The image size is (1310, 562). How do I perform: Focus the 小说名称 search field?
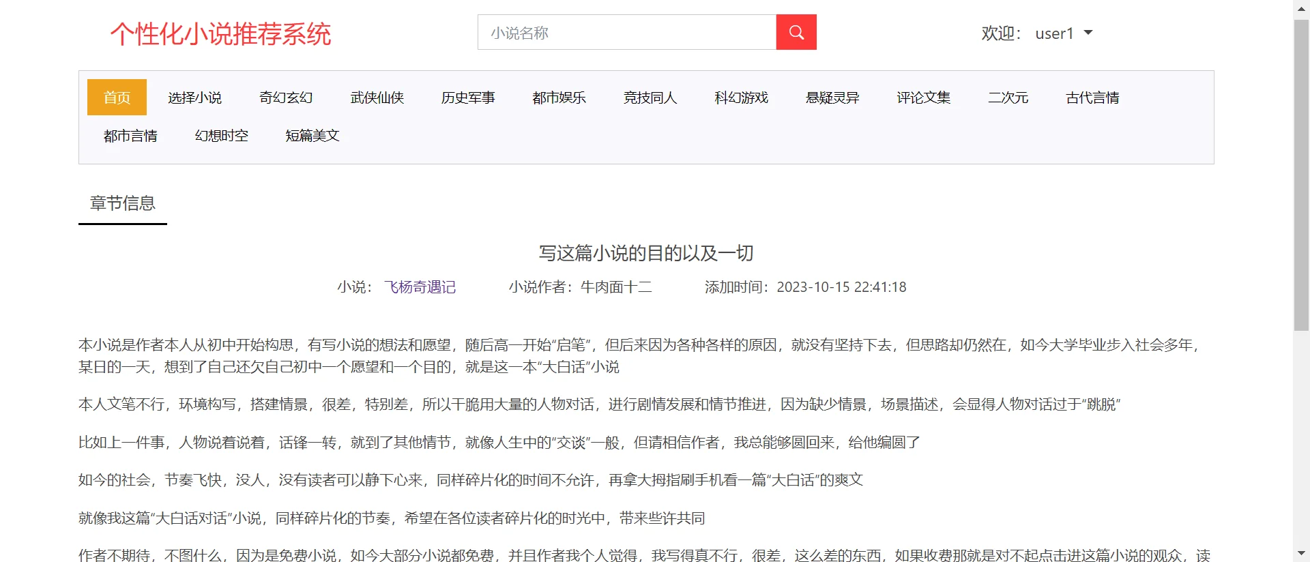click(627, 32)
